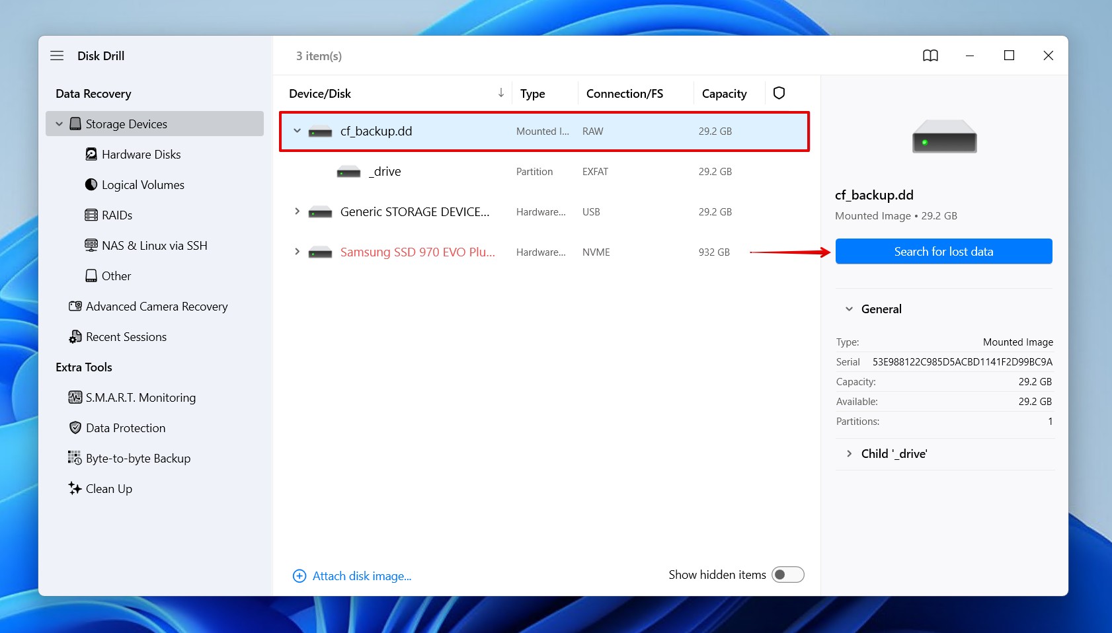This screenshot has height=633, width=1112.
Task: Expand the Child '_drive' section
Action: (850, 454)
